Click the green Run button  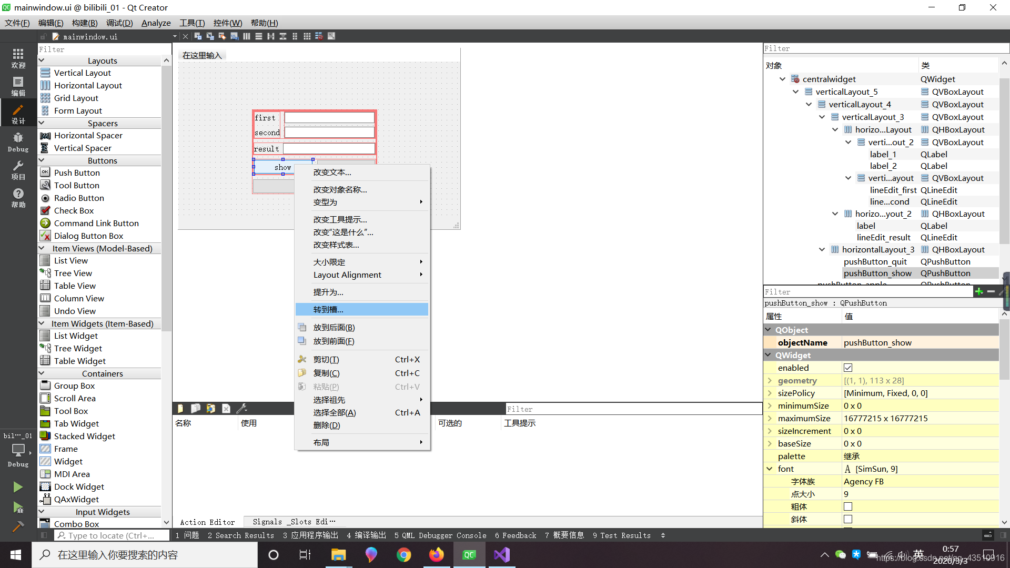(18, 487)
